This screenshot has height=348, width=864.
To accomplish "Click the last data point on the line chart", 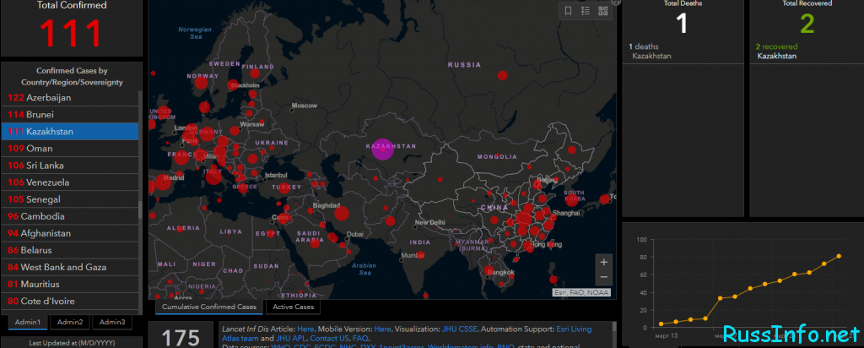I will [839, 256].
